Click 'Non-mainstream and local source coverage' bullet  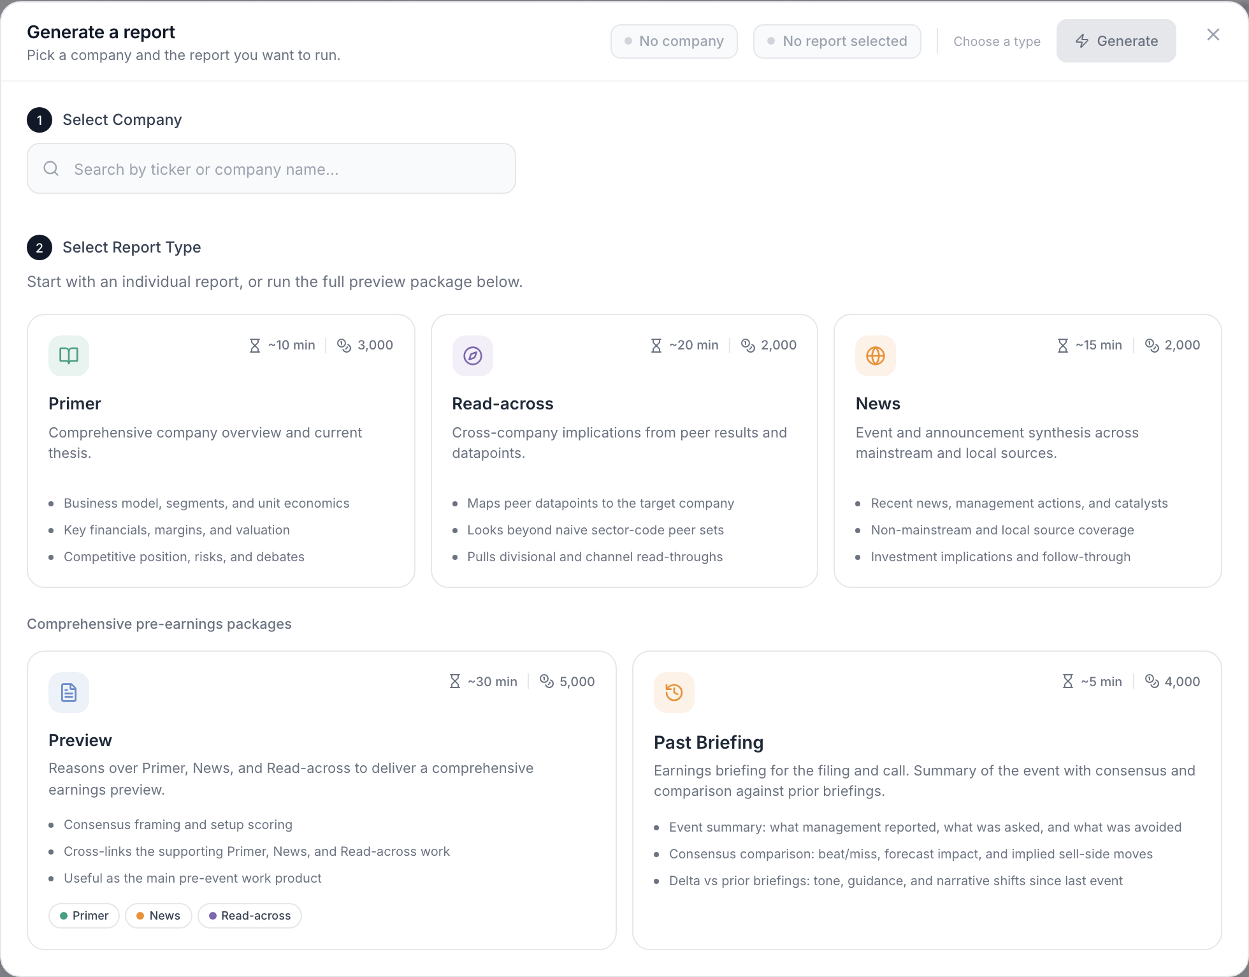(1002, 530)
